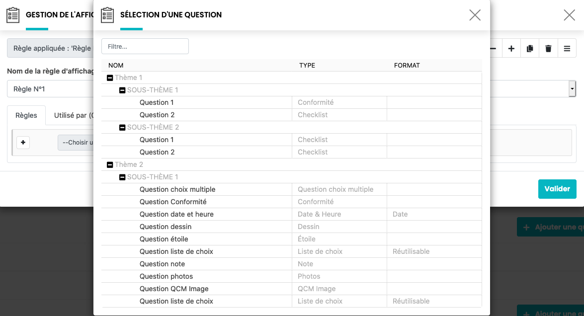Open the rule name dropdown arrow
584x316 pixels.
[x=573, y=89]
